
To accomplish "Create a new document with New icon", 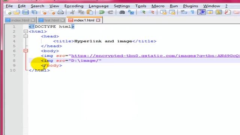I will tap(9, 12).
